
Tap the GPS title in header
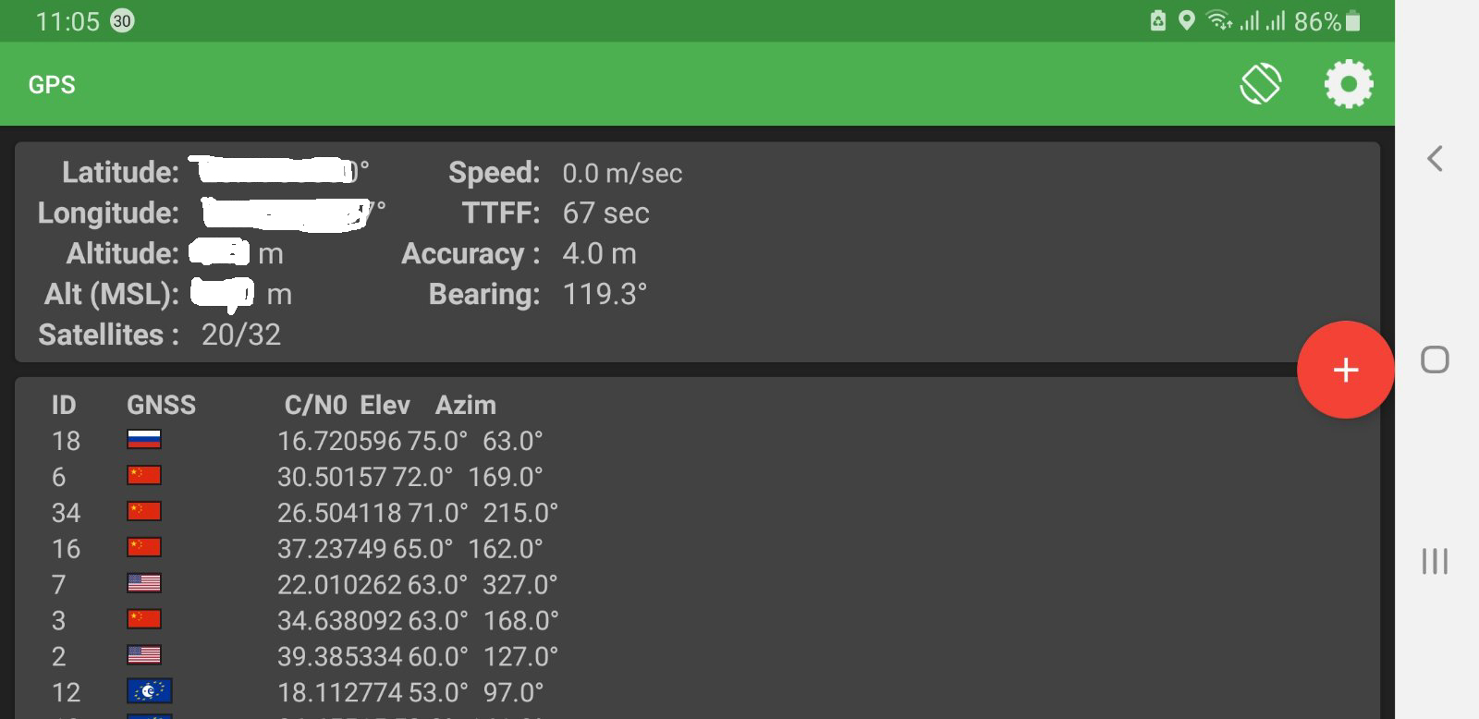coord(52,85)
